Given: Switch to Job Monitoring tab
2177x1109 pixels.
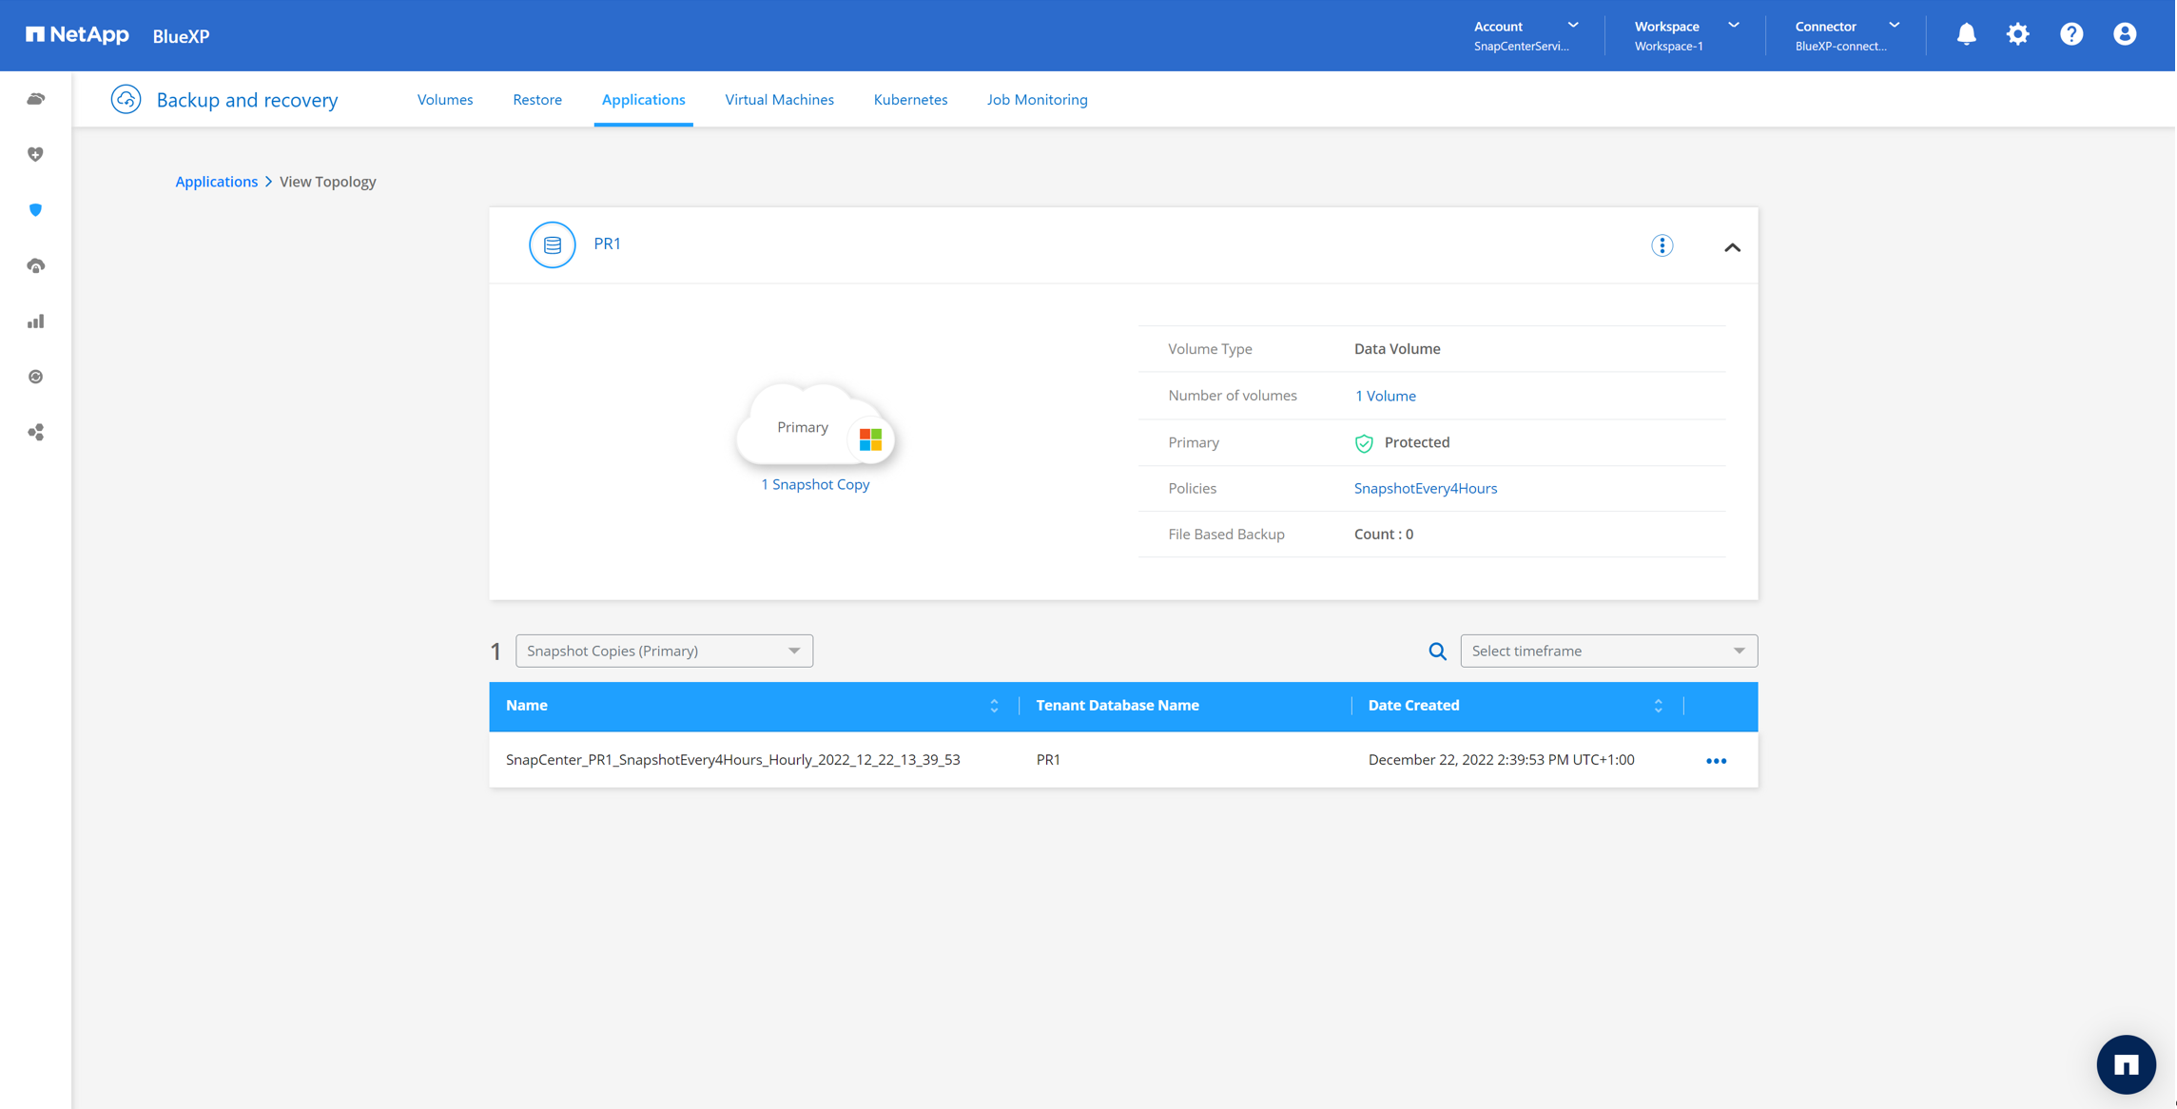Looking at the screenshot, I should coord(1037,100).
